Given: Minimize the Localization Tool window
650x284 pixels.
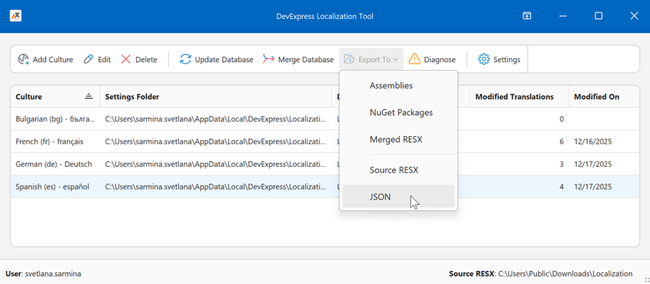Looking at the screenshot, I should coord(563,16).
